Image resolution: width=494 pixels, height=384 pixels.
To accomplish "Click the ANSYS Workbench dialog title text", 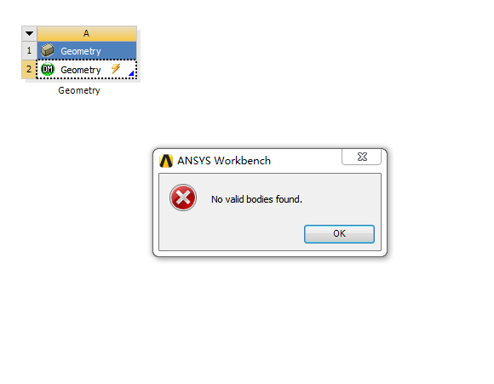I will [x=224, y=161].
